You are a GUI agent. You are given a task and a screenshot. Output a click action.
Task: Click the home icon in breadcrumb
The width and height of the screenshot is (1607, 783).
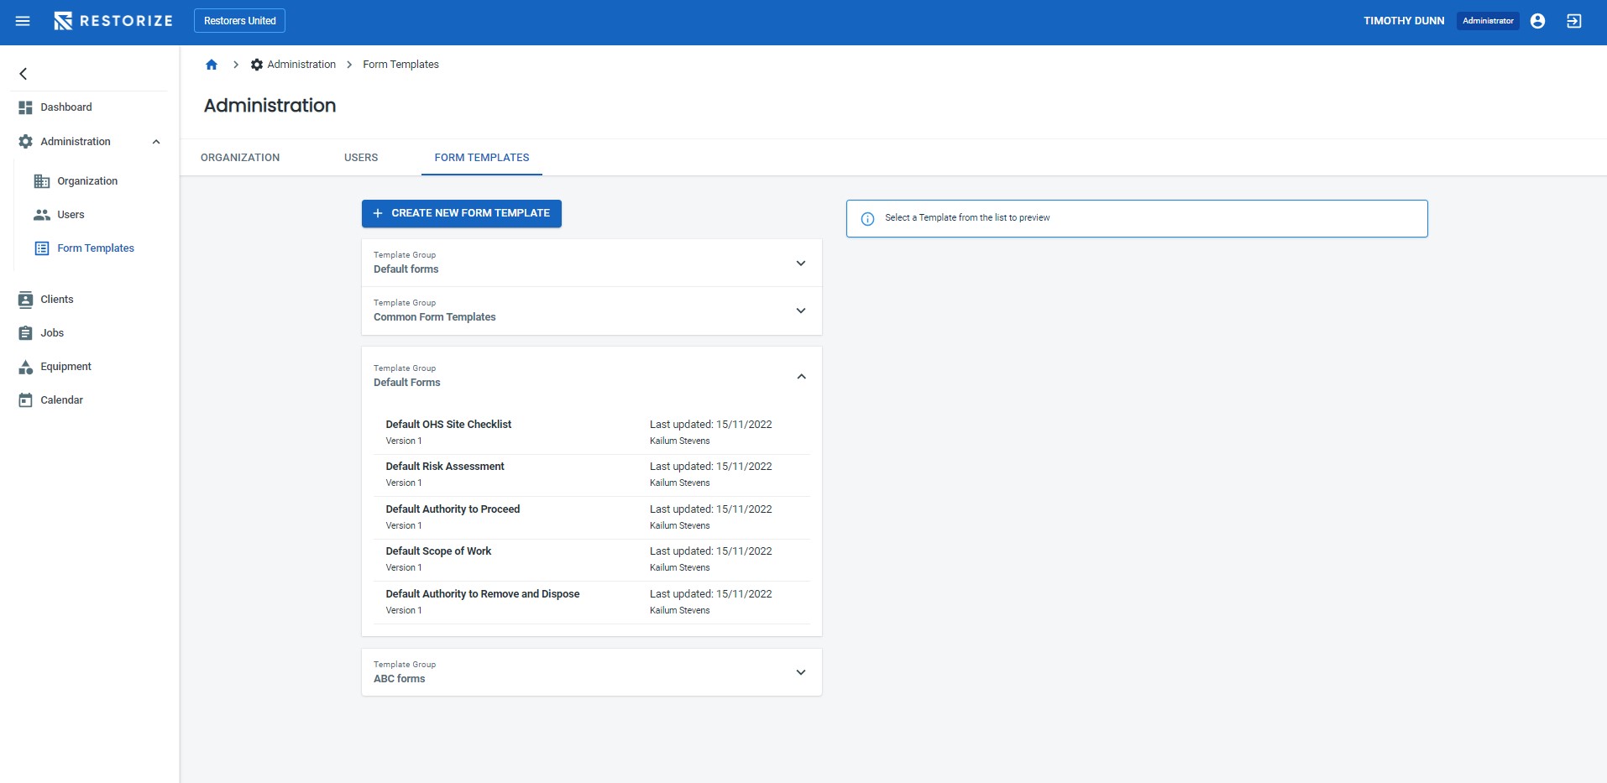(212, 65)
